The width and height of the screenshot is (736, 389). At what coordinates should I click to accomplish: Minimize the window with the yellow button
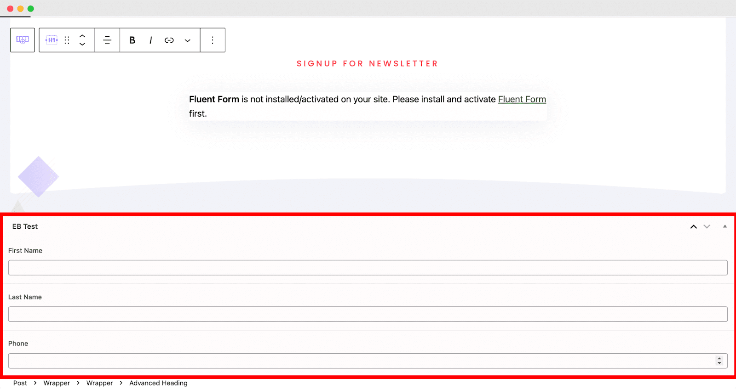click(20, 9)
